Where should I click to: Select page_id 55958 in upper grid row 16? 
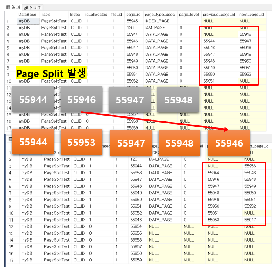click(134, 121)
